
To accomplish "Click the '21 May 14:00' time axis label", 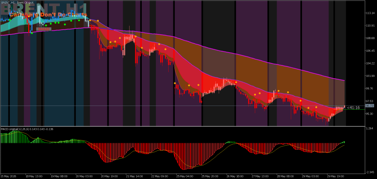I will pyautogui.click(x=134, y=176).
